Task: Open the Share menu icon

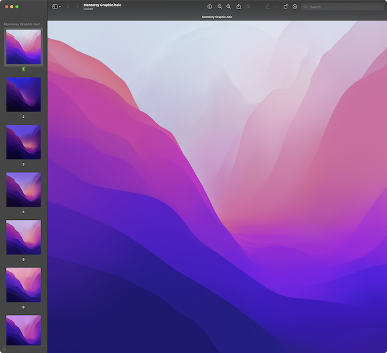Action: click(x=239, y=7)
